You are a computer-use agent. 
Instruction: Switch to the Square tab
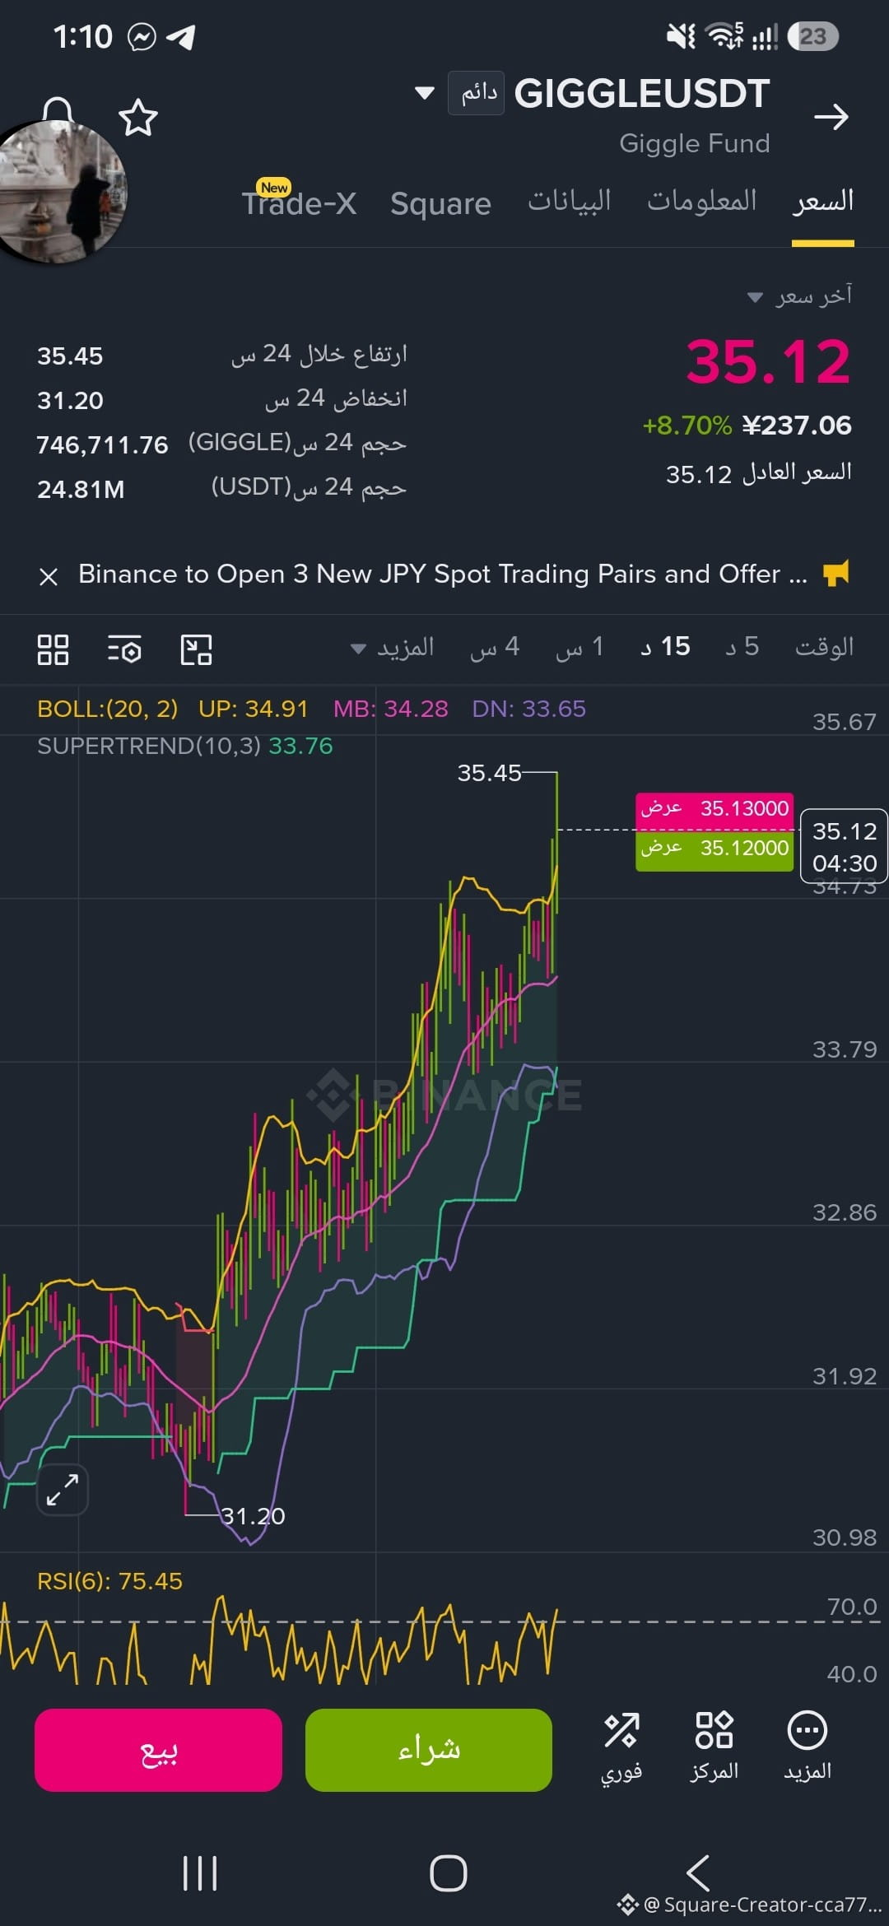440,203
